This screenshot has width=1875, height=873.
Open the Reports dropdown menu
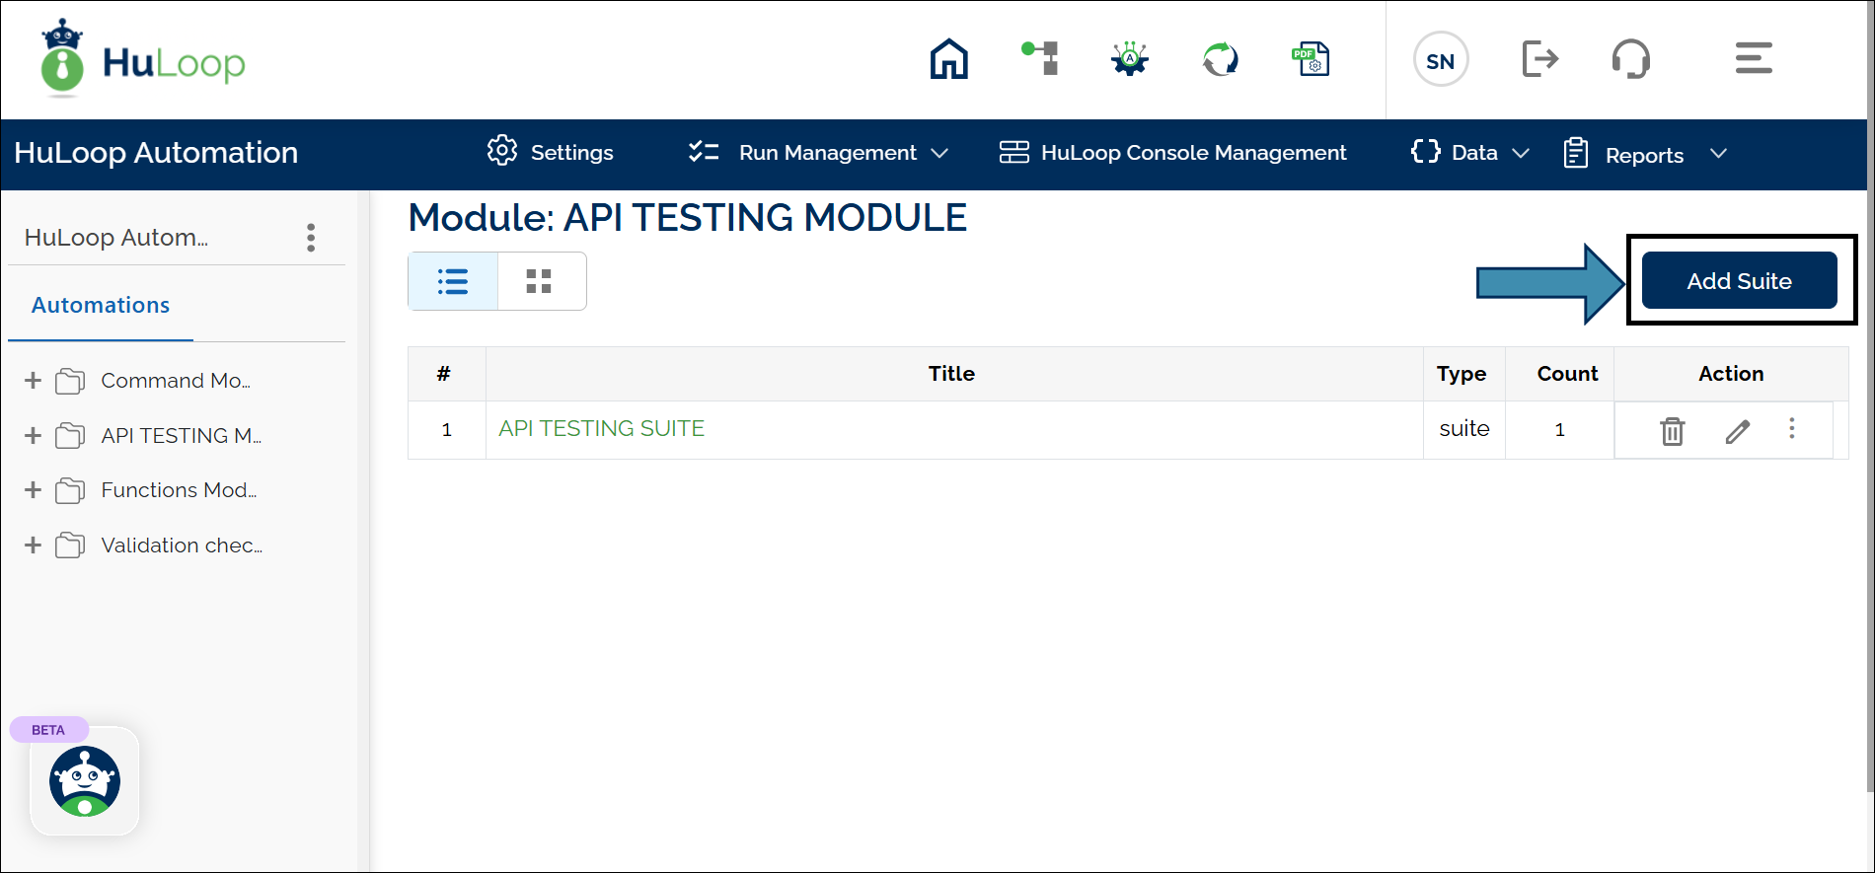click(x=1644, y=155)
